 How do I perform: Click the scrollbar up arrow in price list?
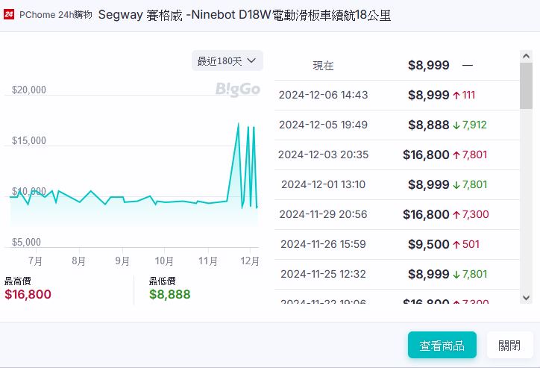pos(526,57)
